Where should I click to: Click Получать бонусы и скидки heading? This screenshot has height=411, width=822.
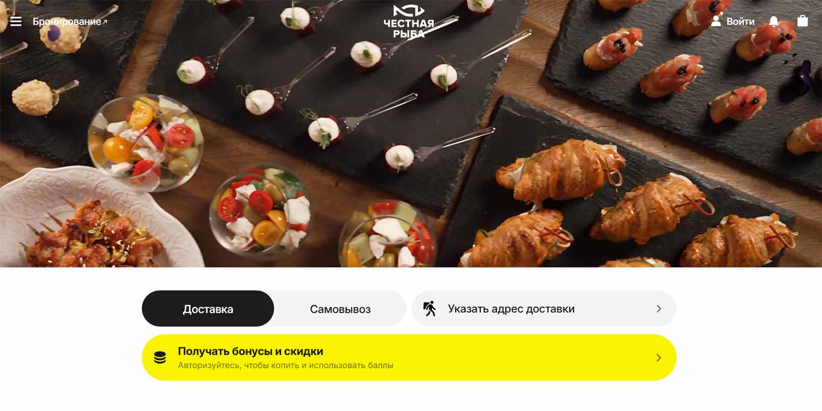[251, 351]
